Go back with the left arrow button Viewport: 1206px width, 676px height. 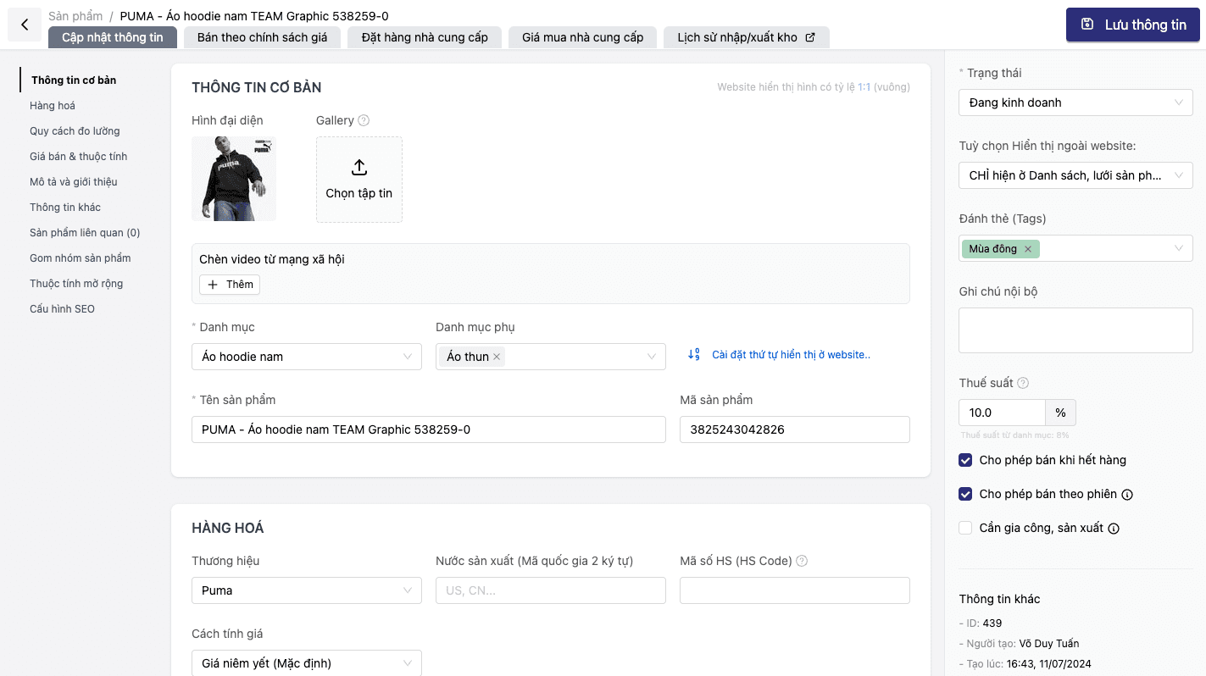tap(25, 25)
